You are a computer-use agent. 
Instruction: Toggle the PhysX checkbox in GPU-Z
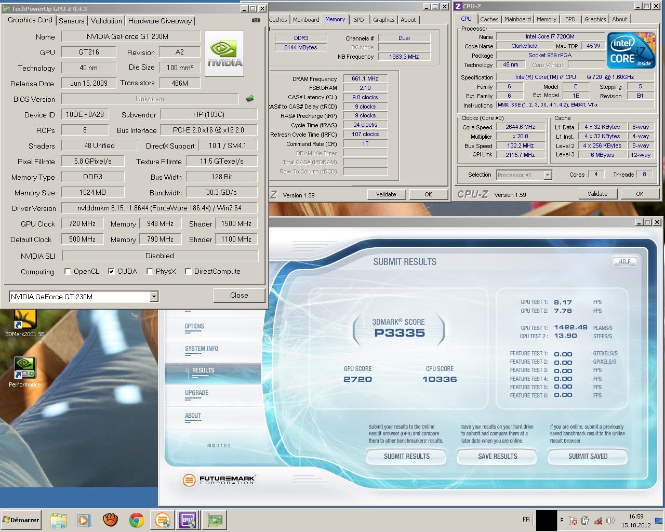click(x=150, y=271)
